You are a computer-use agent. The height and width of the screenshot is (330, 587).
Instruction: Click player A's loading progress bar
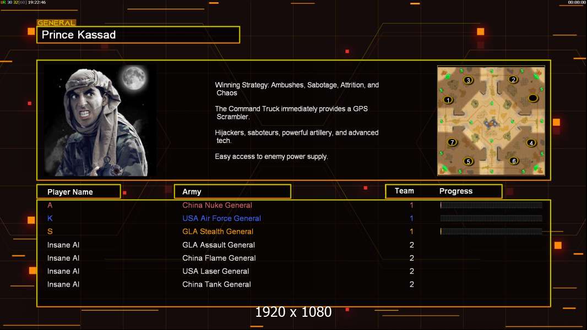pos(491,205)
